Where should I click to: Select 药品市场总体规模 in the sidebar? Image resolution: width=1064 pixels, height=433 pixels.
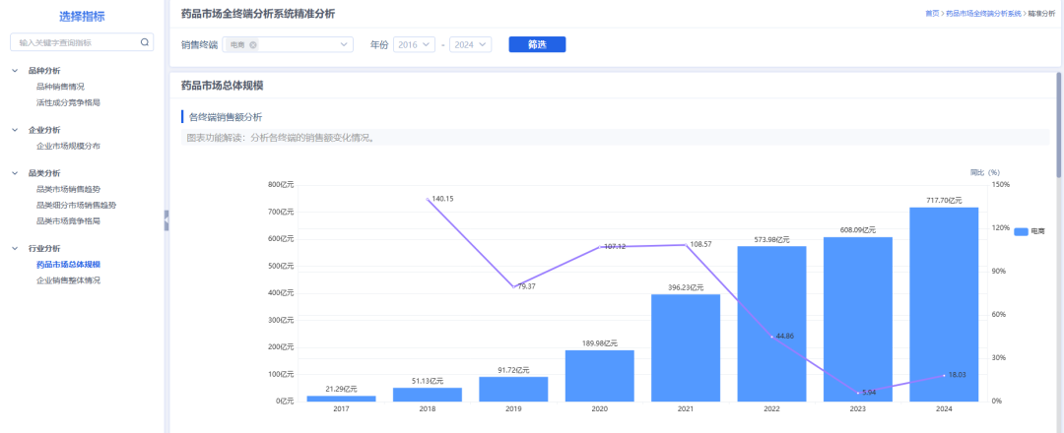(69, 265)
